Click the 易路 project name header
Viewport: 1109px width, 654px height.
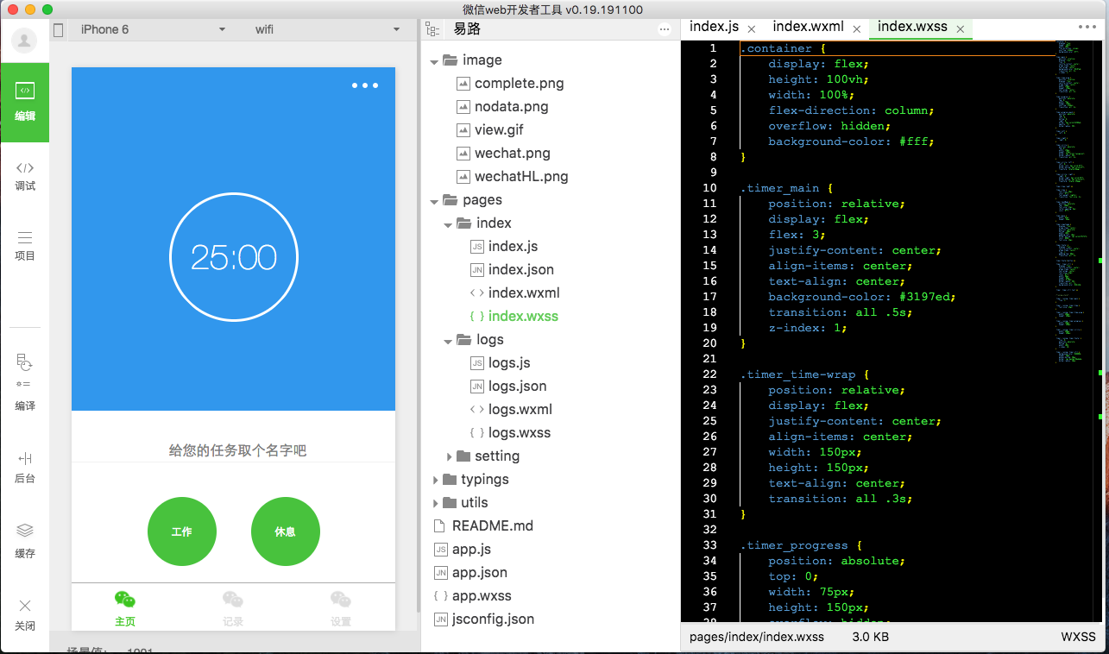click(468, 29)
